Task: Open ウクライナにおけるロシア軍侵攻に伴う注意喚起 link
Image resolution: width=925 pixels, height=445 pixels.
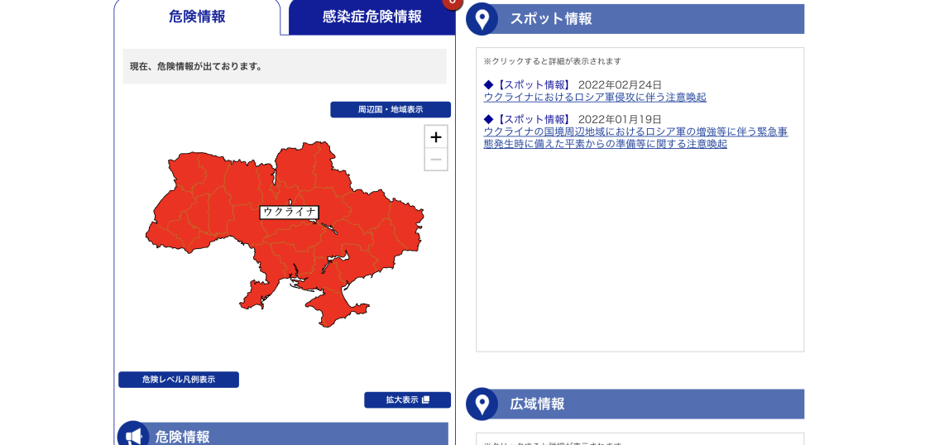Action: [x=594, y=98]
